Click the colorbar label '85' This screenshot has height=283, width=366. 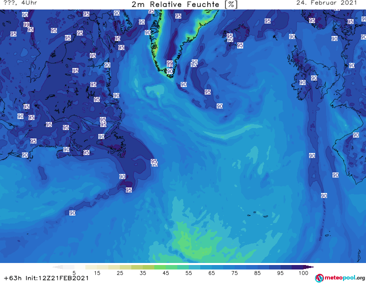point(257,273)
